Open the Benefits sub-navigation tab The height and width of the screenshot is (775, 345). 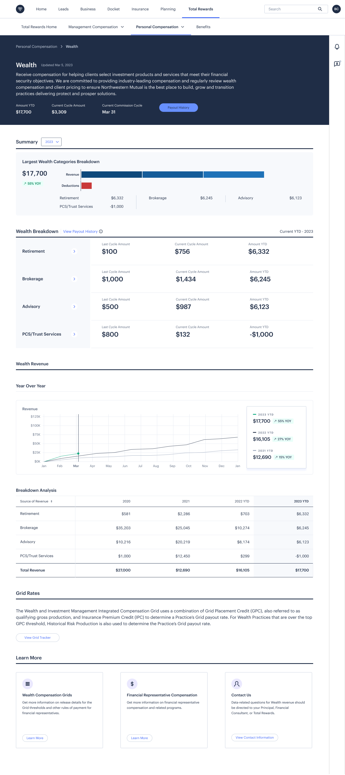204,27
